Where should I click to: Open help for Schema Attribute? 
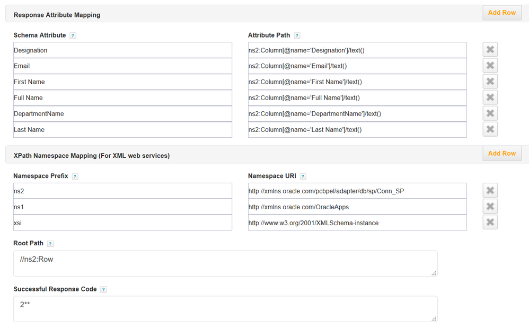click(x=73, y=35)
